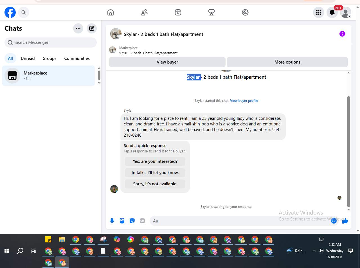Open the Marketplace storefront icon in top navigation
The width and height of the screenshot is (360, 268).
(211, 12)
